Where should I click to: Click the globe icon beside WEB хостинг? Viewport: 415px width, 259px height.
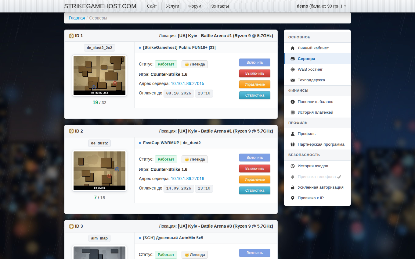(293, 69)
